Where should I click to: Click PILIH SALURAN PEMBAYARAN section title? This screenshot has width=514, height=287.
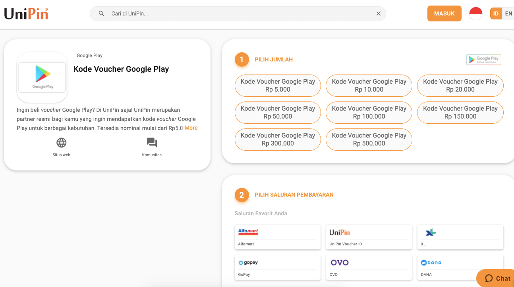click(x=294, y=195)
